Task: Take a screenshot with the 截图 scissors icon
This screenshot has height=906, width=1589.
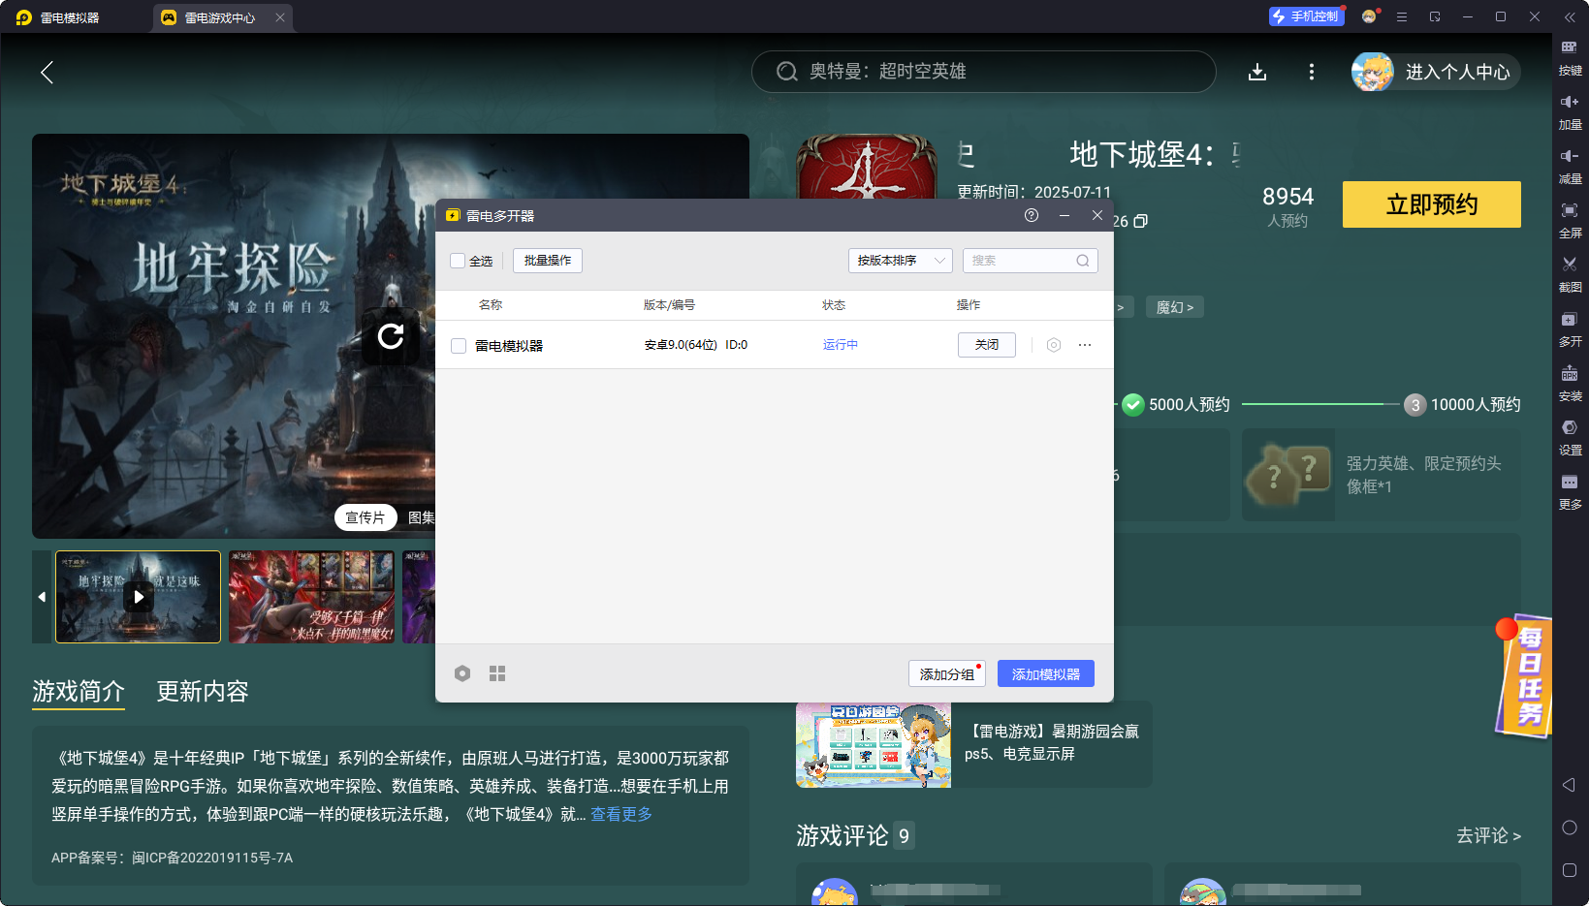Action: pyautogui.click(x=1570, y=273)
